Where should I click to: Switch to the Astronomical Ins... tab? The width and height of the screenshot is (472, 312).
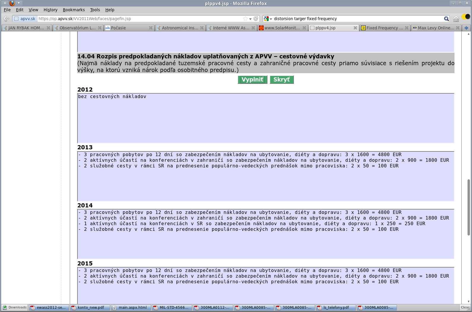coord(180,28)
